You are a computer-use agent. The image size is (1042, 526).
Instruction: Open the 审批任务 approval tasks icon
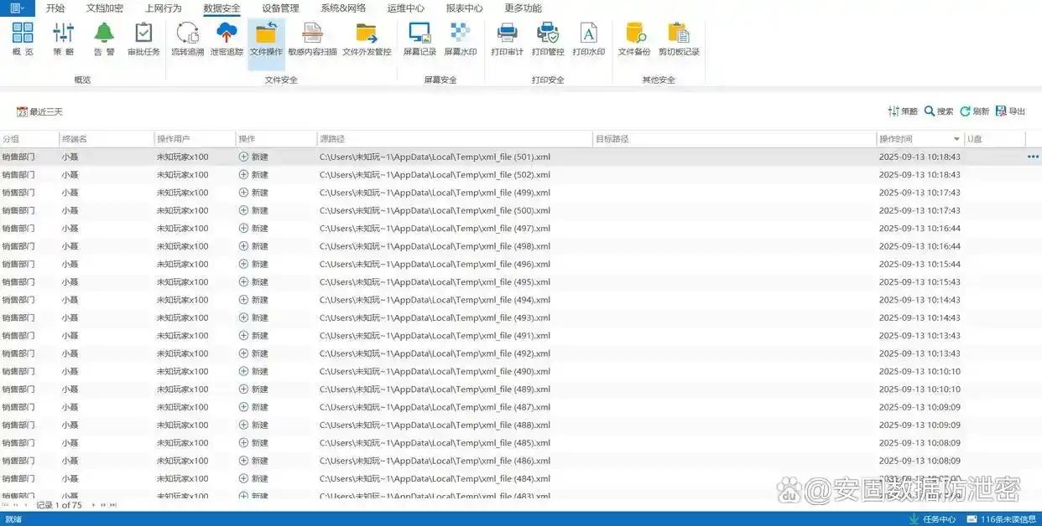tap(143, 39)
